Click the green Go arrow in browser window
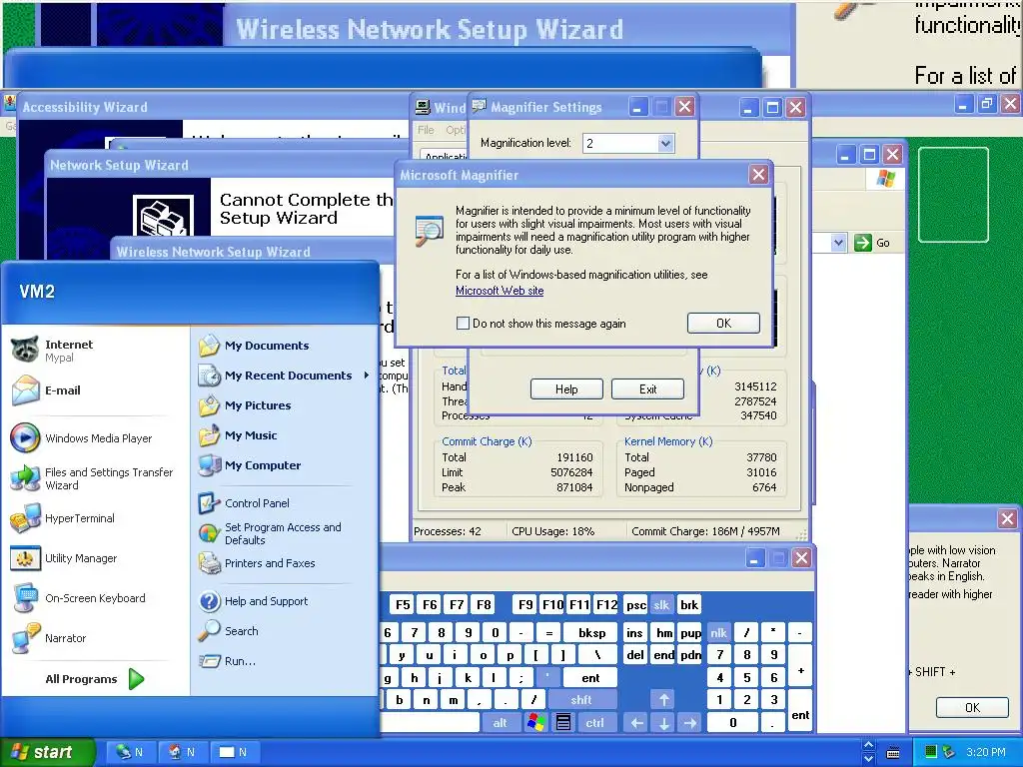1023x767 pixels. [x=862, y=243]
